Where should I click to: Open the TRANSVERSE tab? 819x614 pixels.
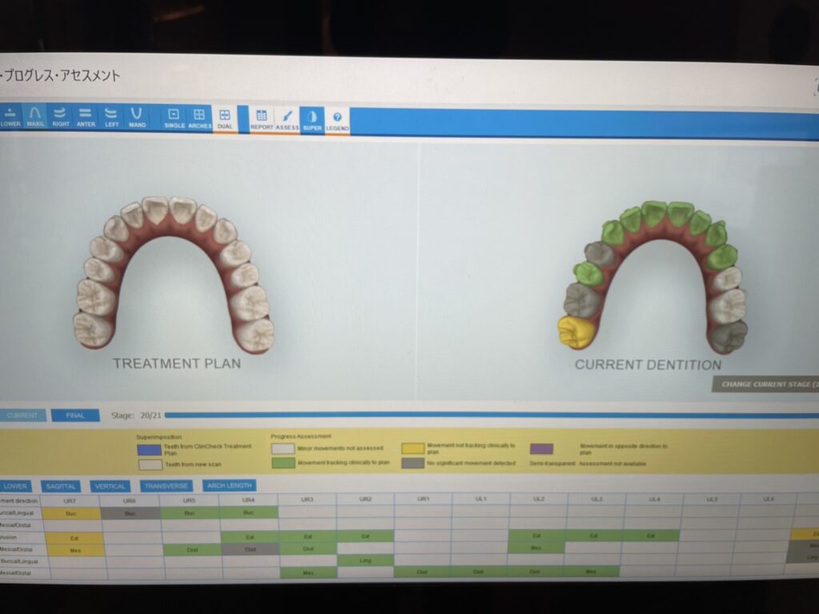point(166,485)
